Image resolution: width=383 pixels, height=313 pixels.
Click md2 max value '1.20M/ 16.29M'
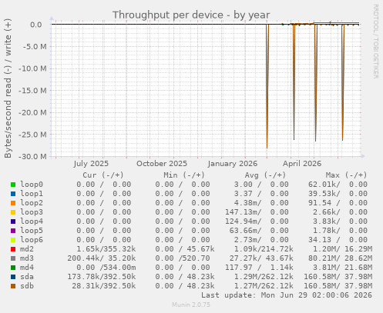(x=342, y=249)
